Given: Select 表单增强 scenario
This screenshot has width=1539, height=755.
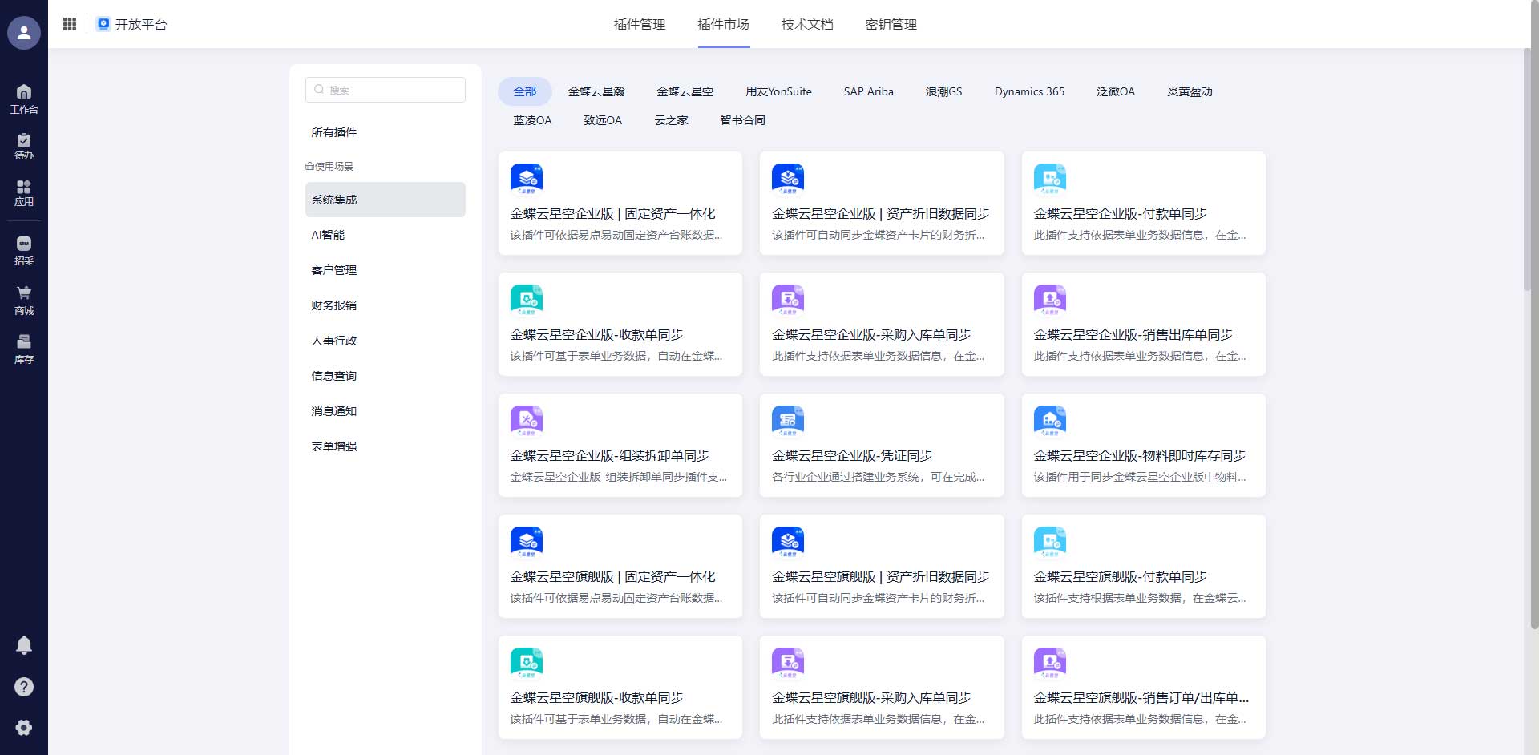Looking at the screenshot, I should 386,446.
